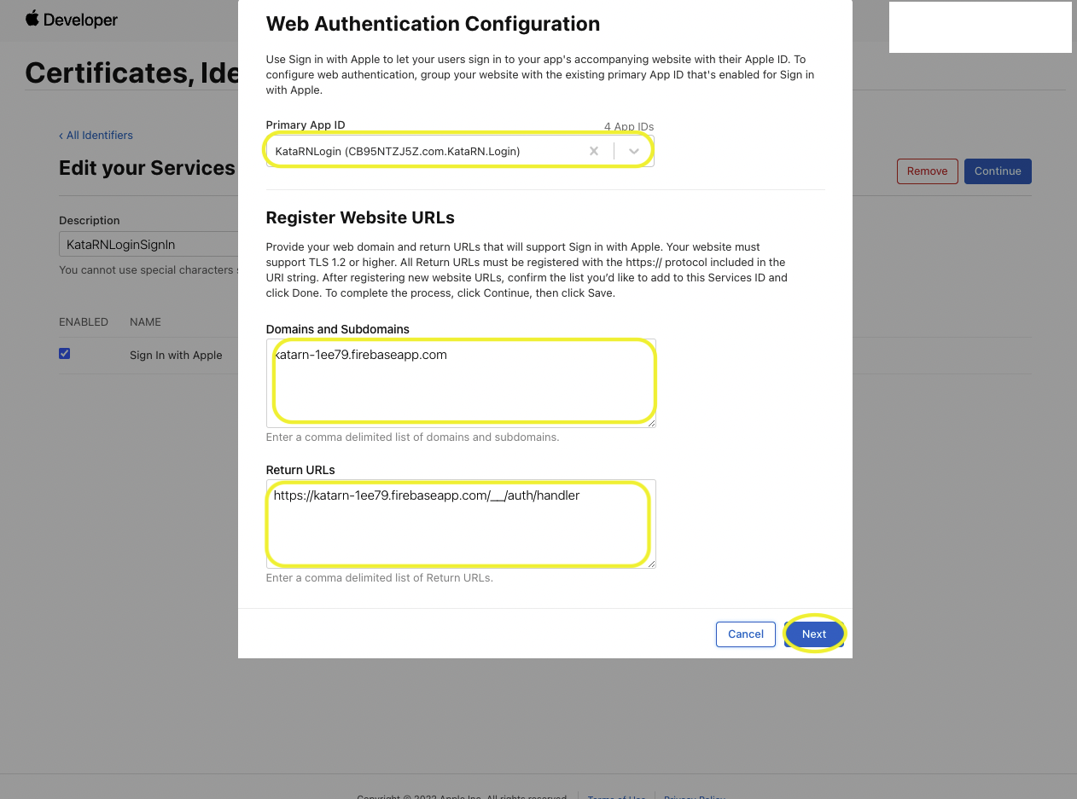
Task: Click the Continue button
Action: pyautogui.click(x=998, y=171)
